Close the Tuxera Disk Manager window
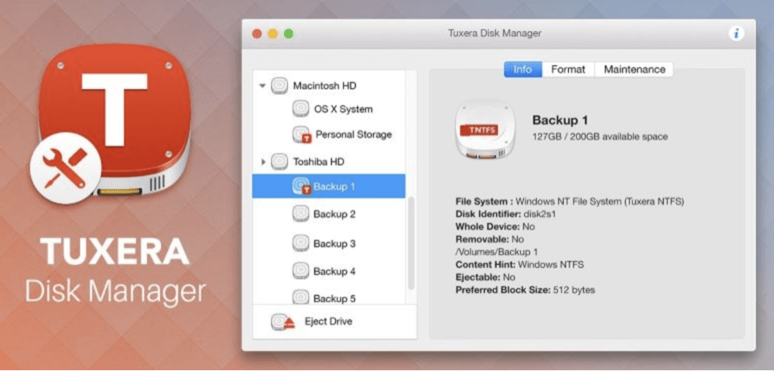 [257, 34]
